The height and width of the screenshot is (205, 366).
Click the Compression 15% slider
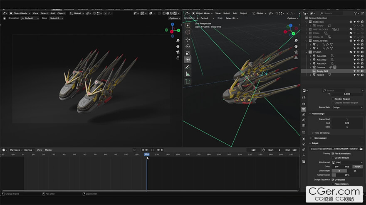347,175
